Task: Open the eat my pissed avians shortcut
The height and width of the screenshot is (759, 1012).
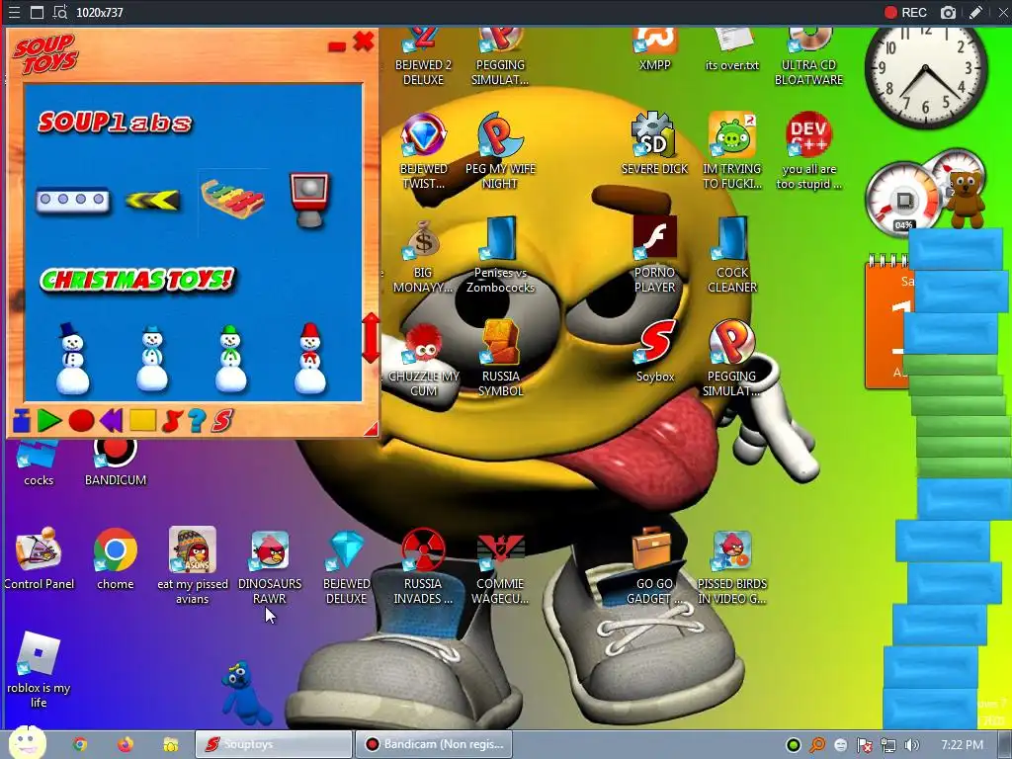Action: (x=193, y=566)
